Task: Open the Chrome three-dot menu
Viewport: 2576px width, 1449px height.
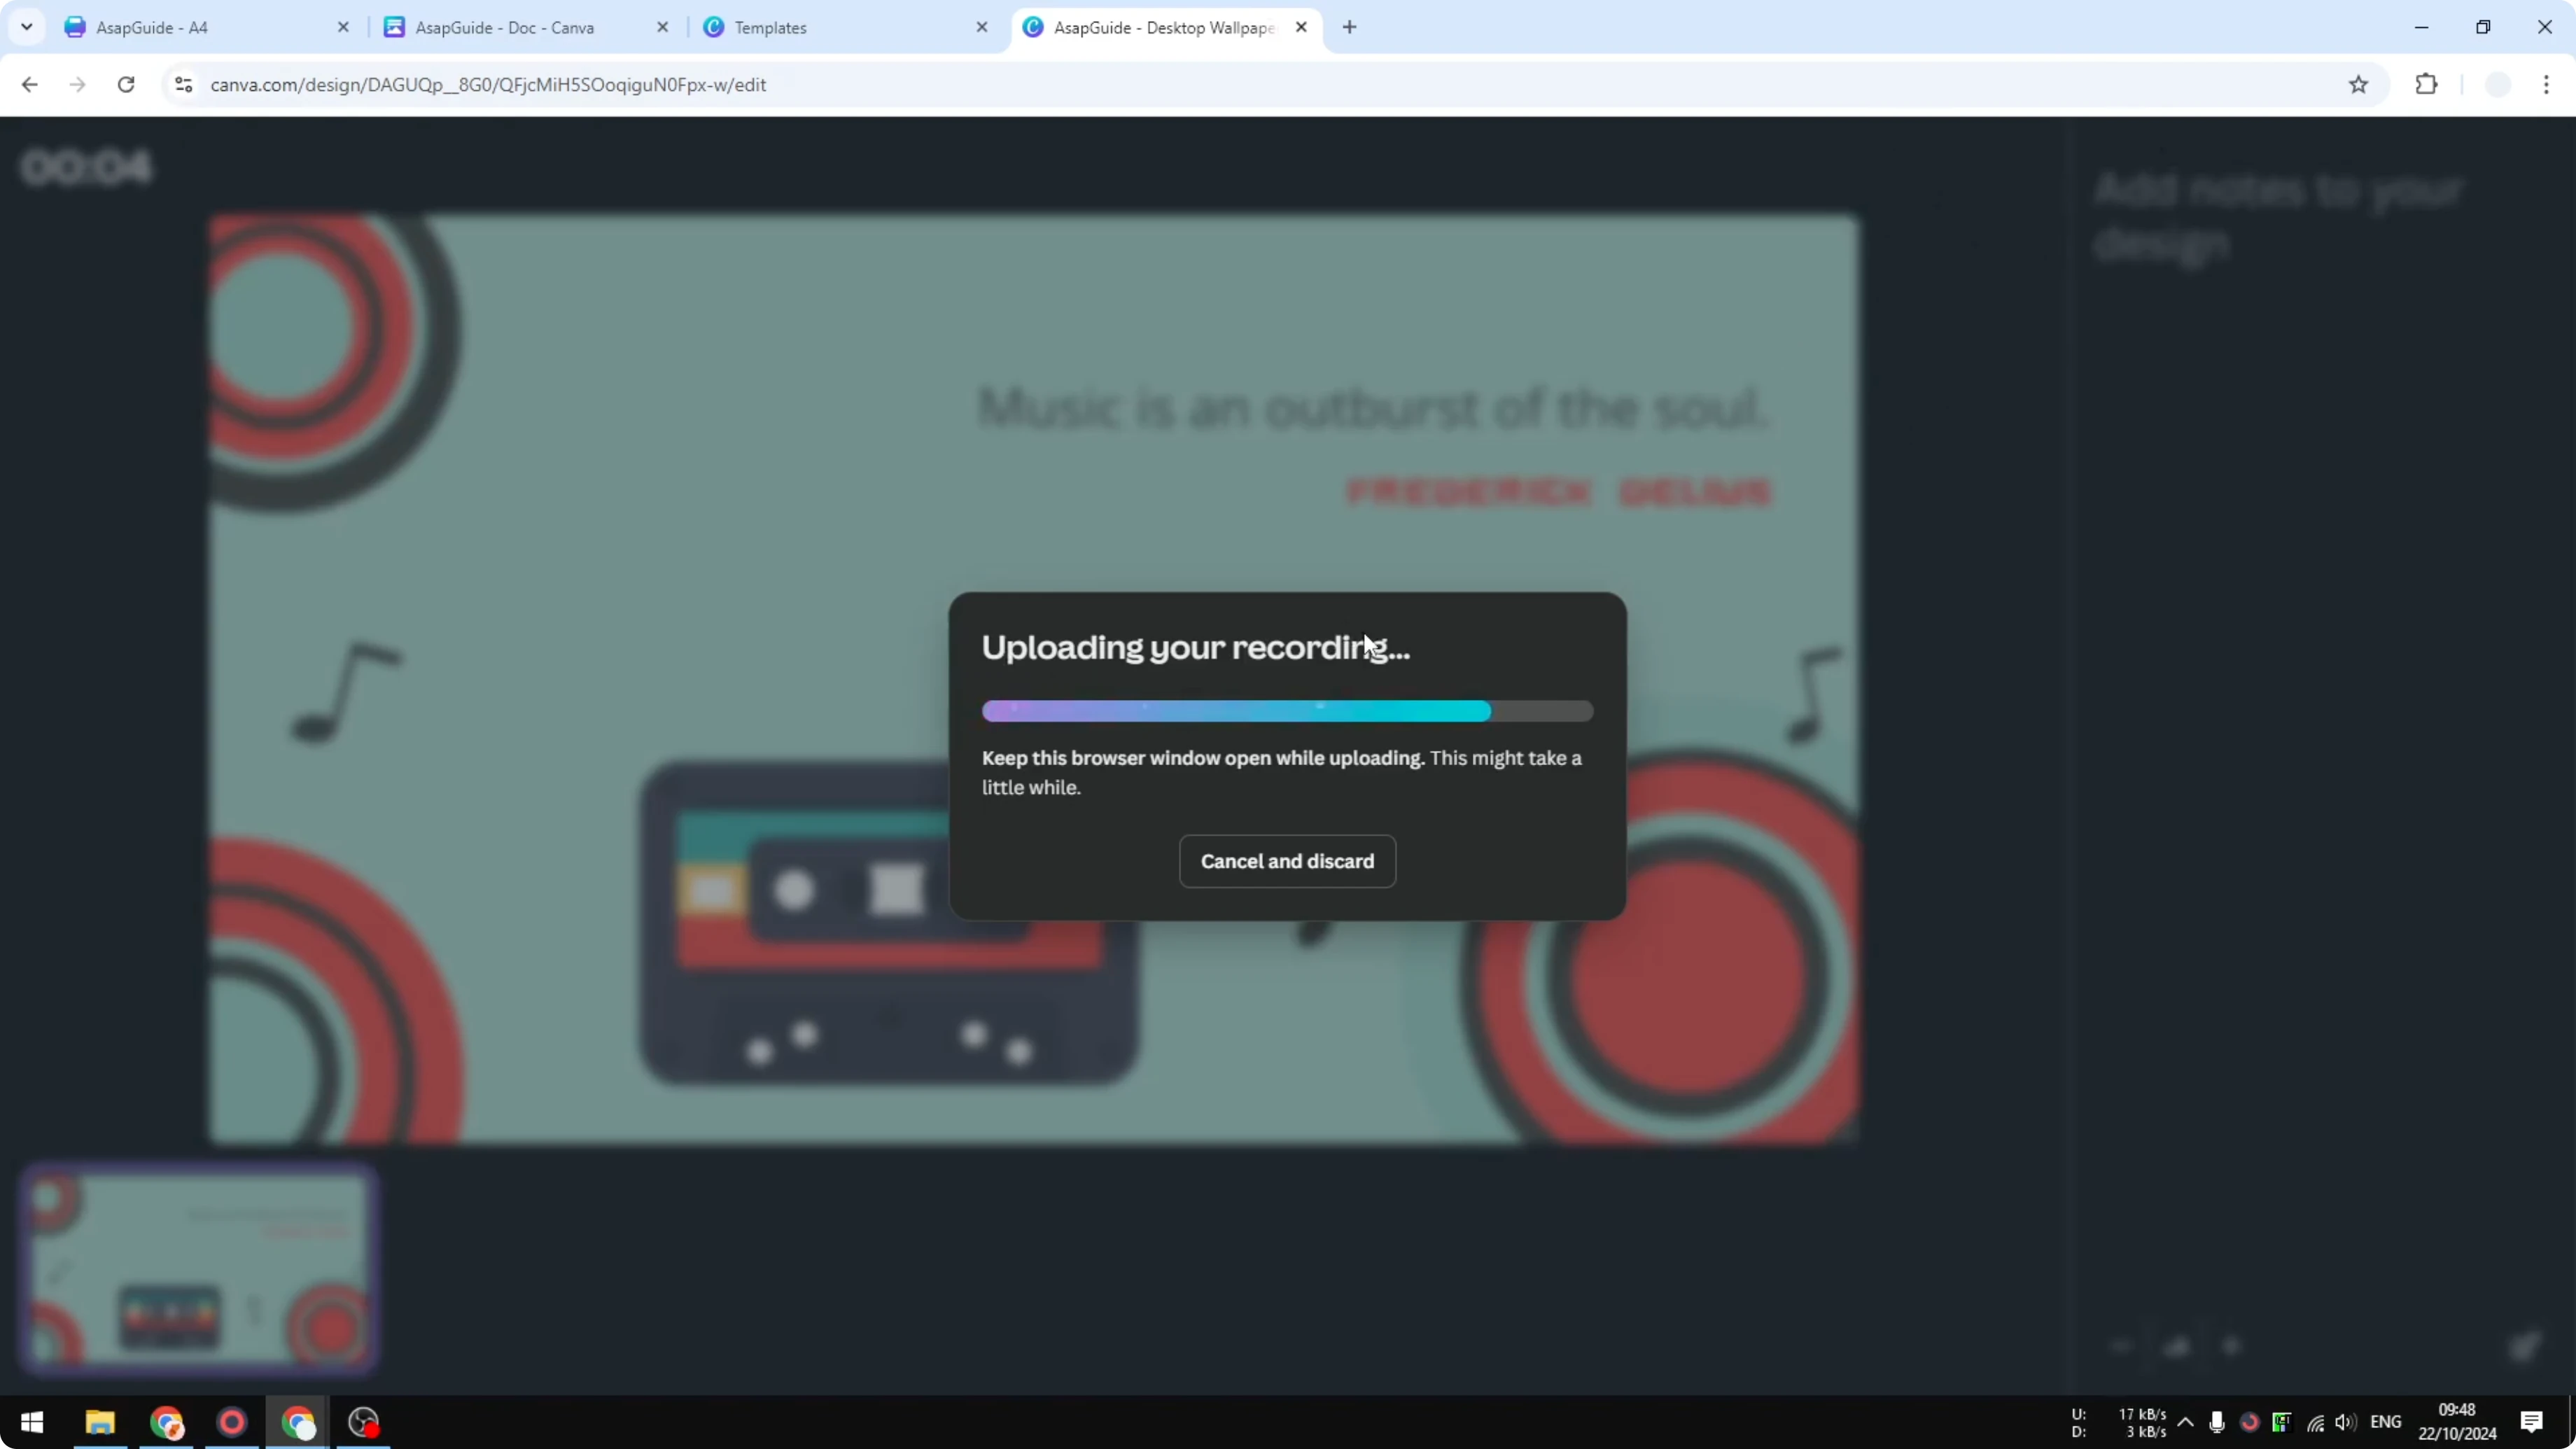Action: pyautogui.click(x=2549, y=85)
